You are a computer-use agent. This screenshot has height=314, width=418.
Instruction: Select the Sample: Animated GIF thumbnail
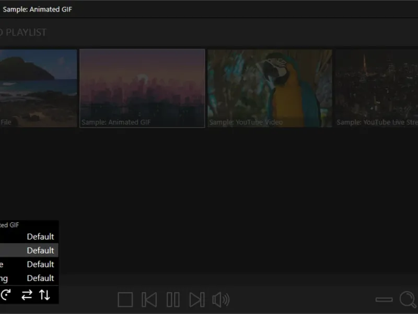click(x=142, y=88)
